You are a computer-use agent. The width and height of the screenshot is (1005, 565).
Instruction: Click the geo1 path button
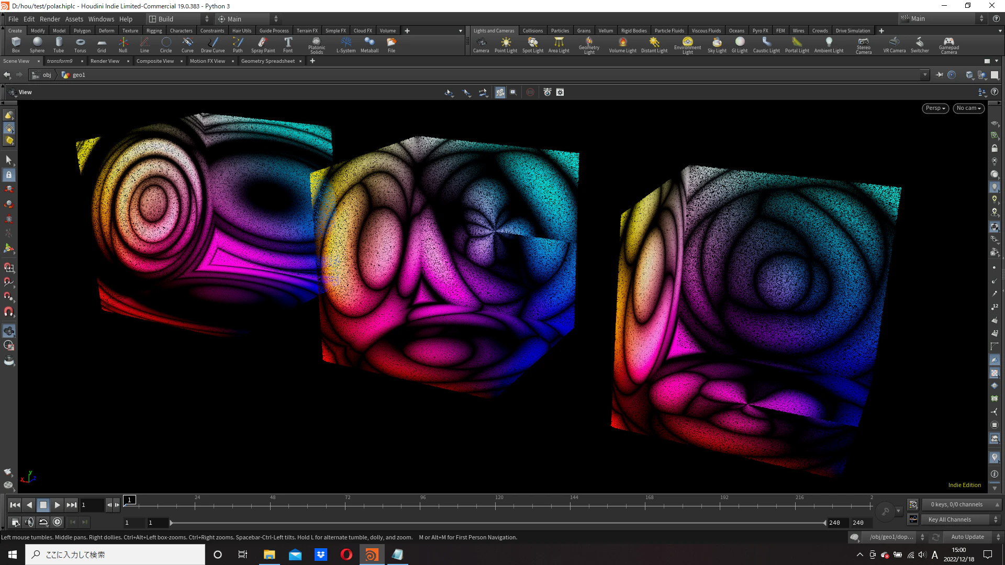pyautogui.click(x=74, y=75)
